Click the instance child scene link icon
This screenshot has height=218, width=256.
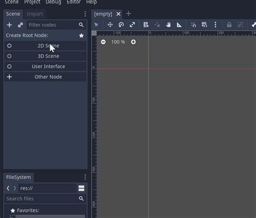(x=21, y=25)
